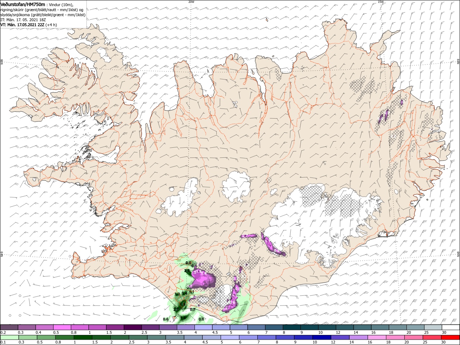Click the 0.6 precipitation value on map

click(x=166, y=319)
